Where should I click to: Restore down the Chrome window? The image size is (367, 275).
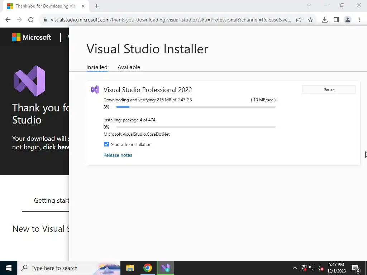342,5
